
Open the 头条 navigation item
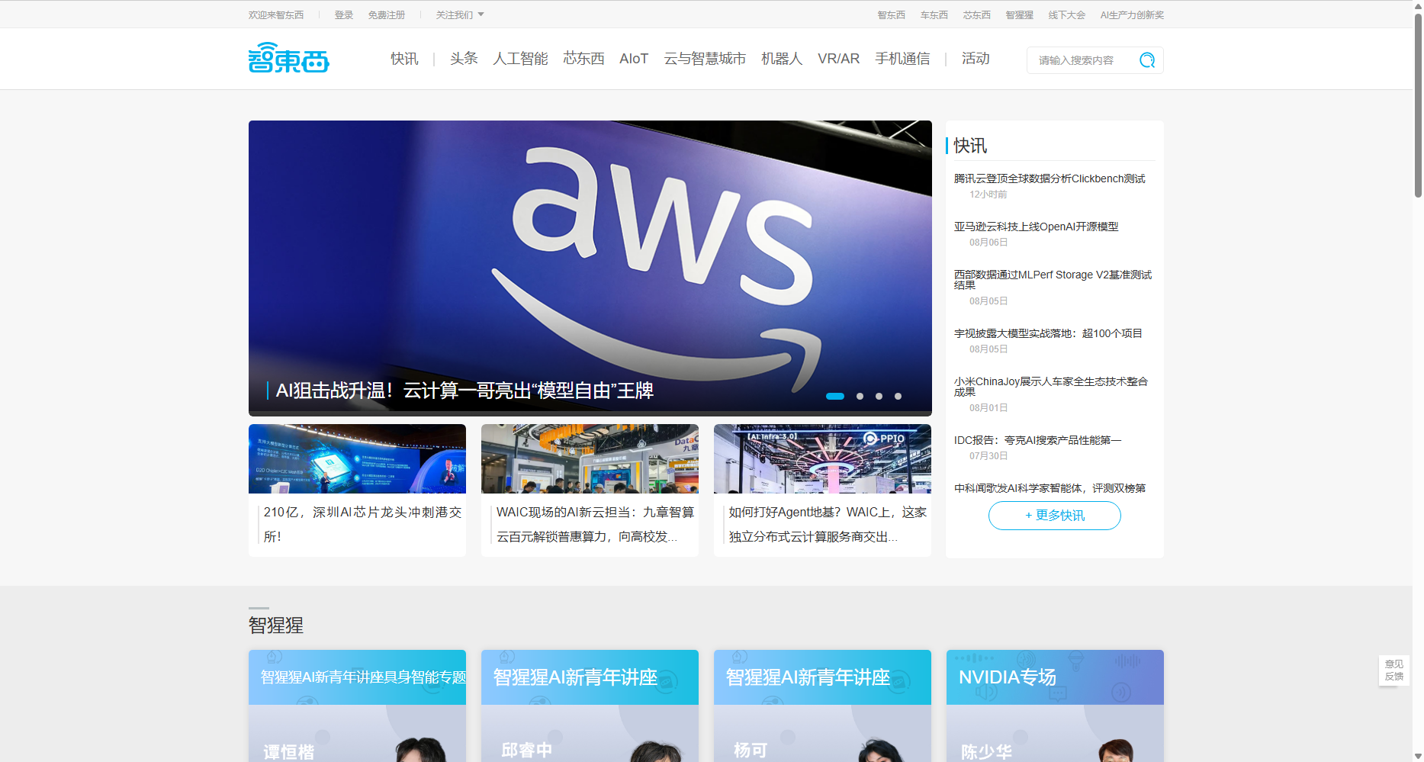click(464, 59)
